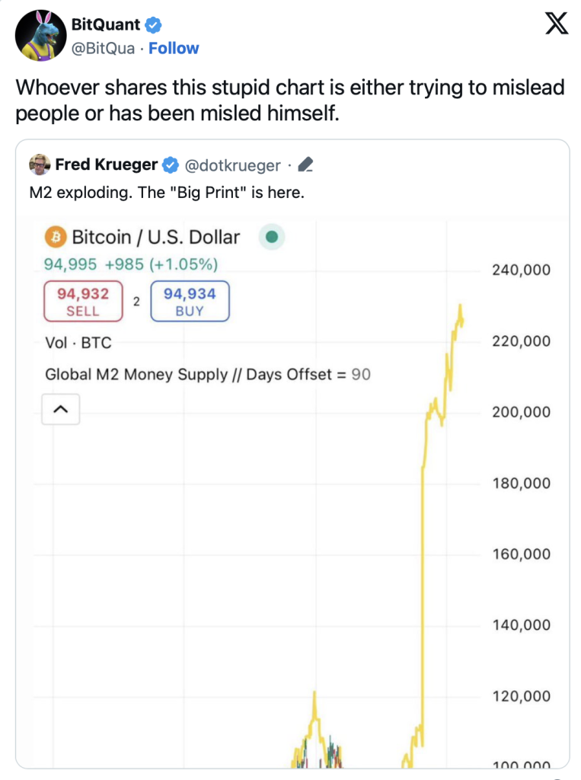Select the Vol · BTC indicator label
The width and height of the screenshot is (581, 780).
pyautogui.click(x=78, y=343)
